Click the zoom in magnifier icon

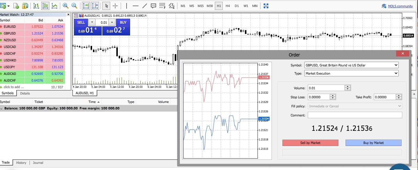pyautogui.click(x=65, y=6)
